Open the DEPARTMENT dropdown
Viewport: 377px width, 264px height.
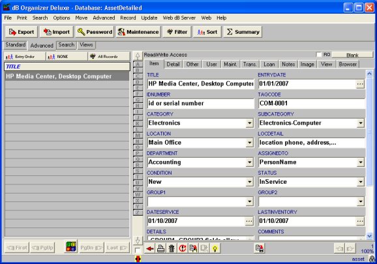click(x=250, y=162)
